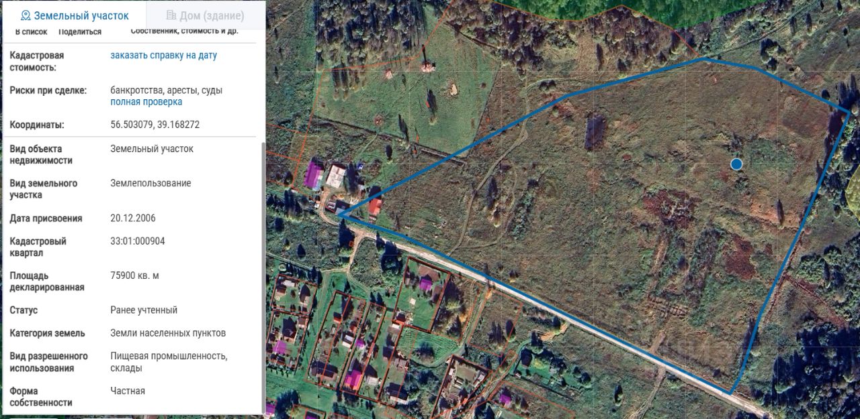This screenshot has height=419, width=860.
Task: Click the dark shed inside the blue parcel
Action: tap(594, 131)
